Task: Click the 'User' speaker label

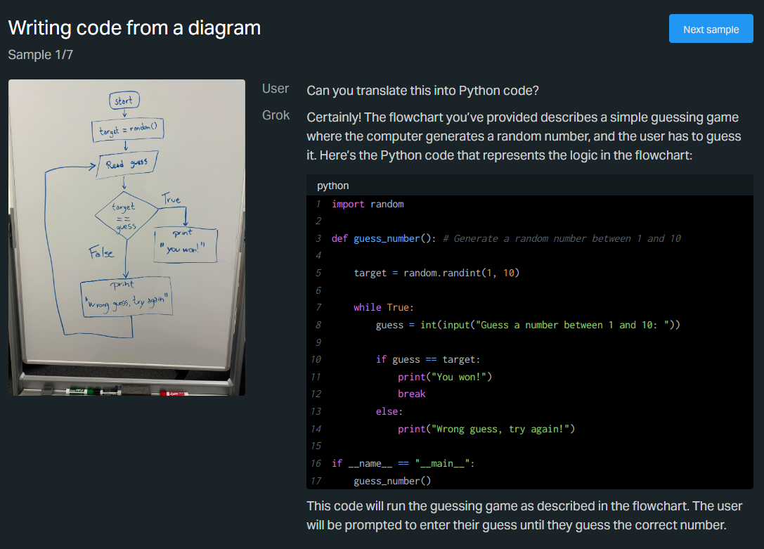Action: tap(276, 89)
